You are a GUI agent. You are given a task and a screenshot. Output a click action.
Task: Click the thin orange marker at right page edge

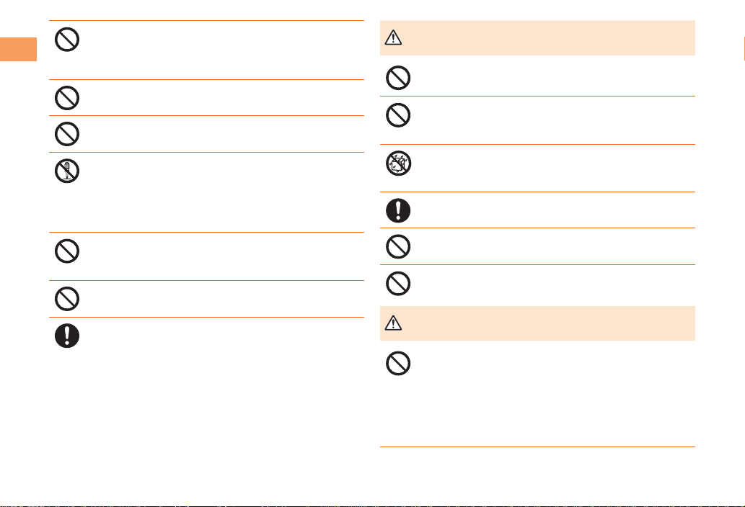(x=742, y=49)
